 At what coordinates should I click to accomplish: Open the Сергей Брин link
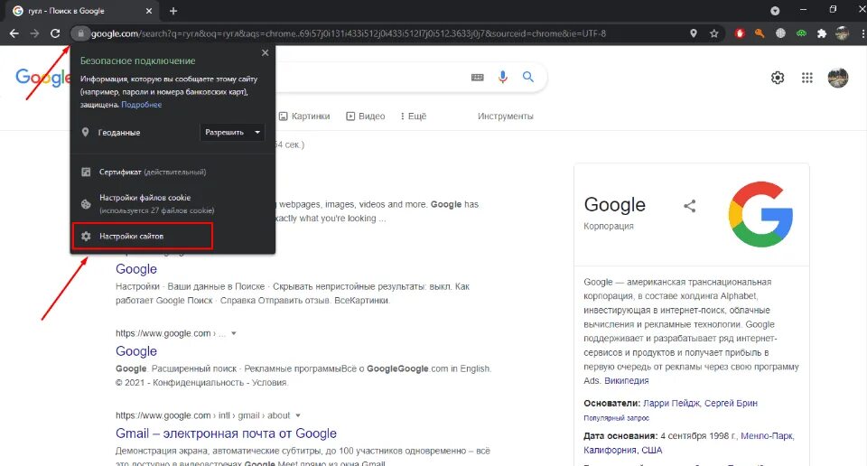click(x=731, y=404)
